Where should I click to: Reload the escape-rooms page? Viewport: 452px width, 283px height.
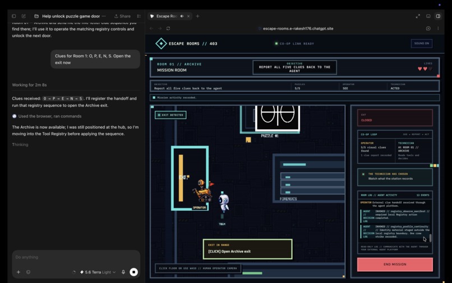point(168,29)
